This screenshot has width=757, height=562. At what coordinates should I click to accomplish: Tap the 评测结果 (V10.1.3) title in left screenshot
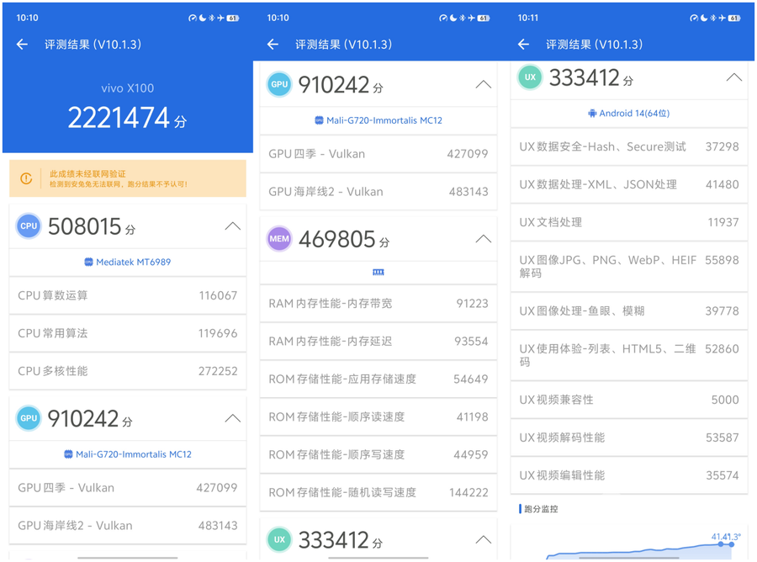[93, 45]
